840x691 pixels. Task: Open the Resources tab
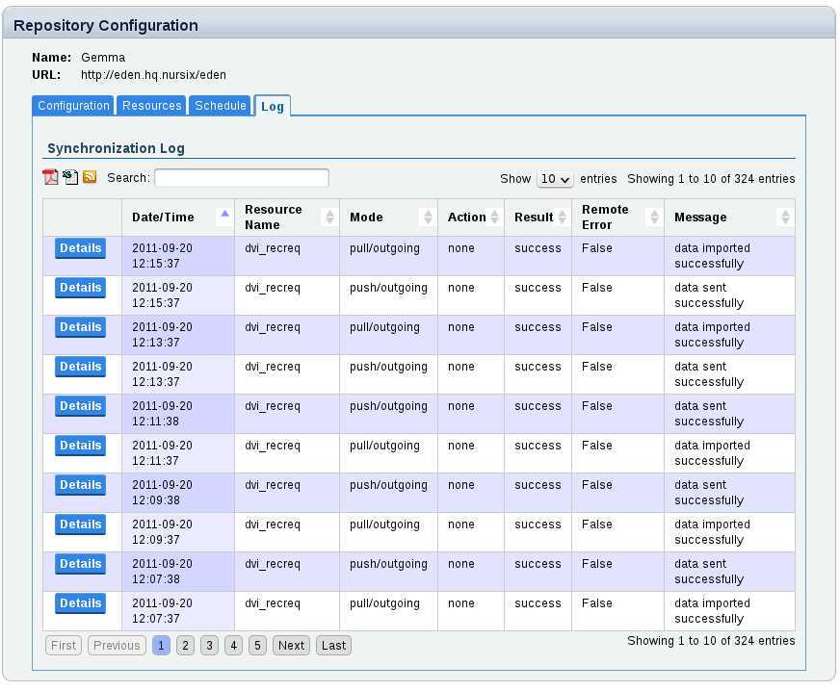click(152, 106)
